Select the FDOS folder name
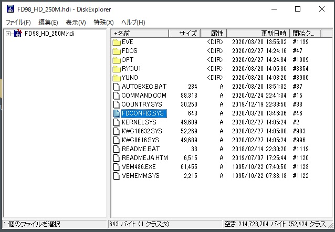The image size is (335, 232). tap(130, 51)
